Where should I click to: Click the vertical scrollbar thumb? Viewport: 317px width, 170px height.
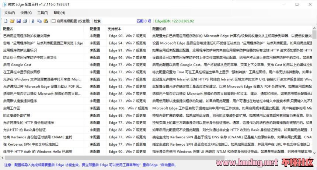click(314, 35)
